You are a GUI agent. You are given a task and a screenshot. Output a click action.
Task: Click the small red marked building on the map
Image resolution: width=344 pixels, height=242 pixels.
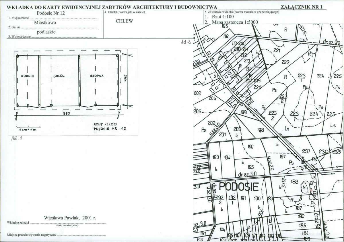[x=311, y=190]
